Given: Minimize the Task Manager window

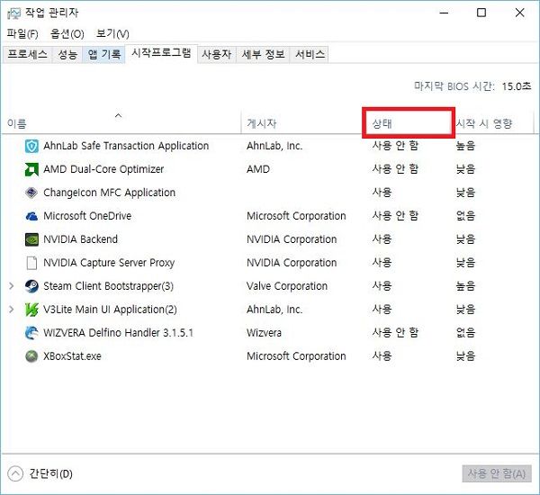Looking at the screenshot, I should point(445,13).
